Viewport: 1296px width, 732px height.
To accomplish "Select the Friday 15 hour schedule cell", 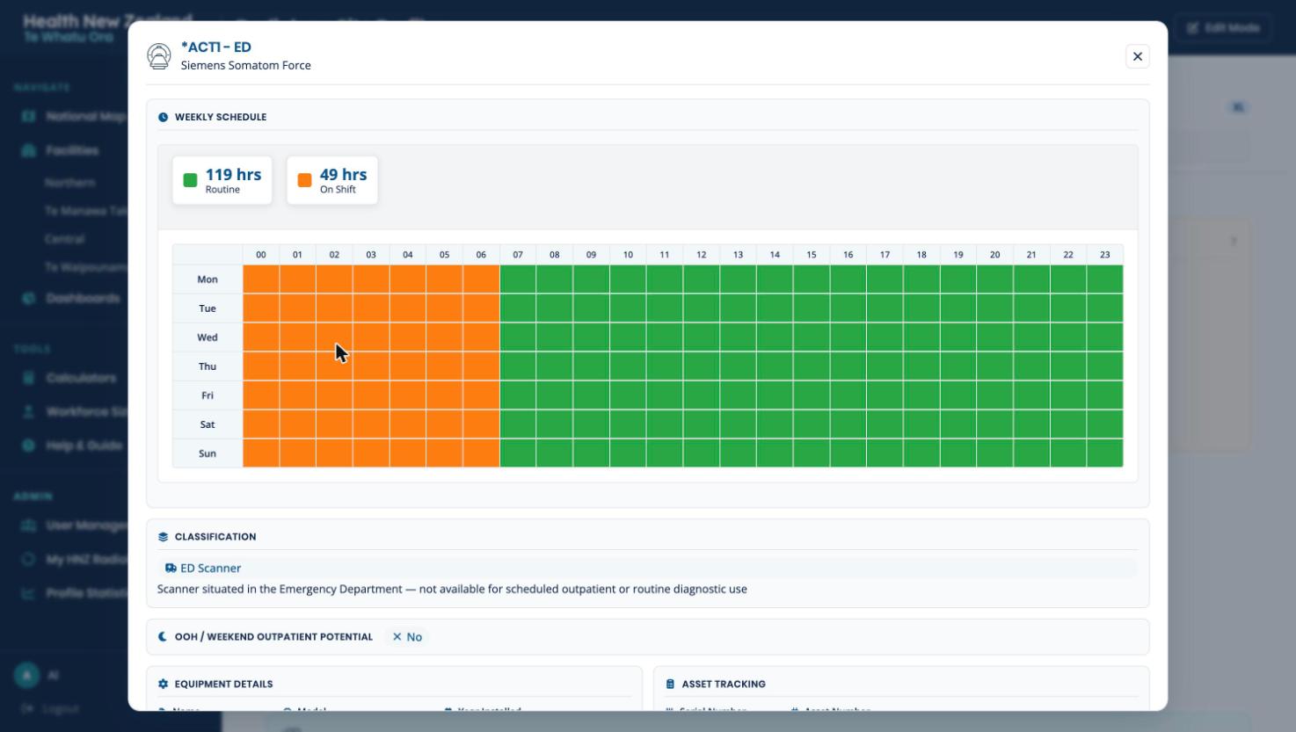I will point(812,395).
